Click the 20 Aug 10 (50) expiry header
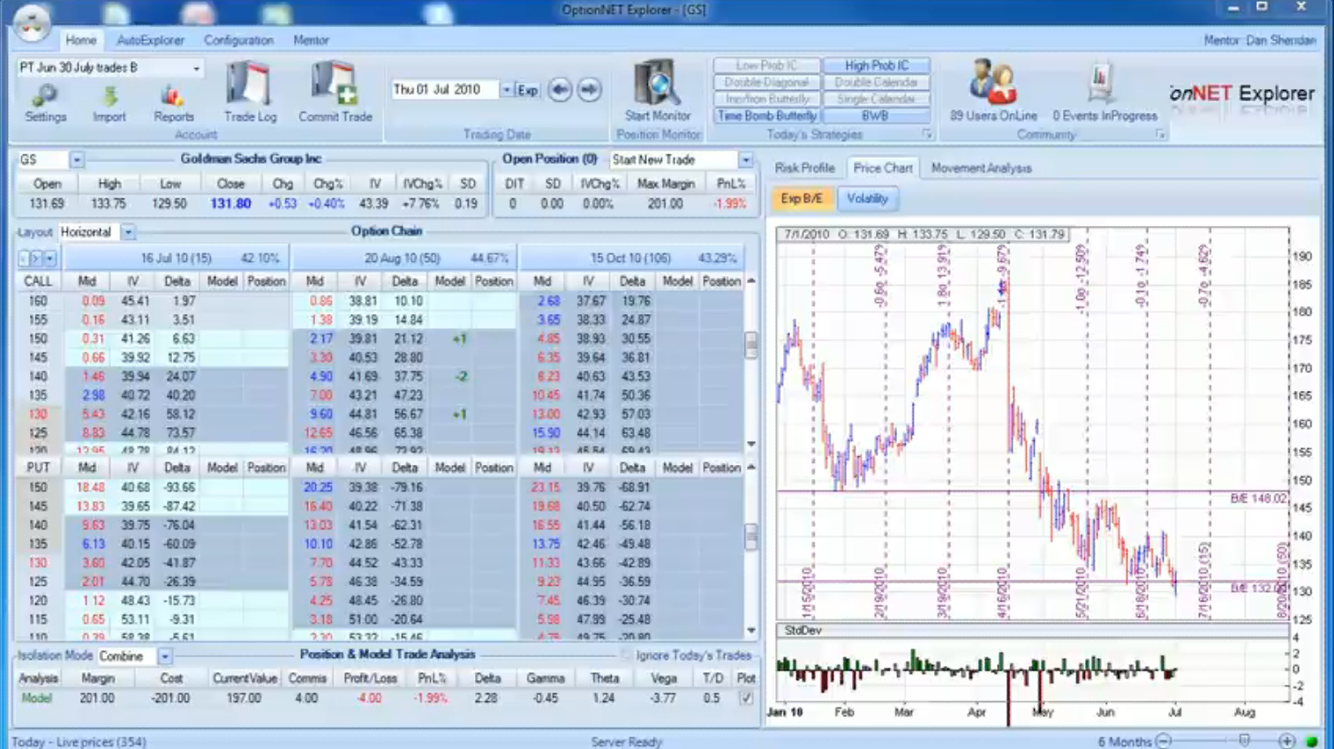Image resolution: width=1334 pixels, height=749 pixels. [x=403, y=258]
